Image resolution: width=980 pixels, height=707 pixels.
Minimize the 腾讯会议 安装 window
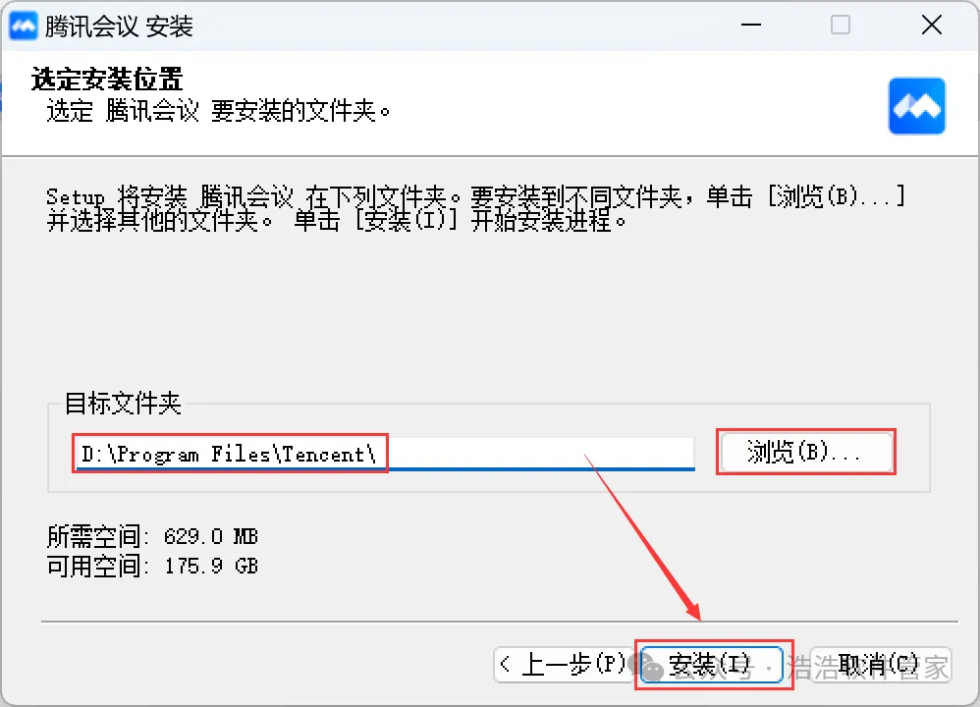point(750,25)
